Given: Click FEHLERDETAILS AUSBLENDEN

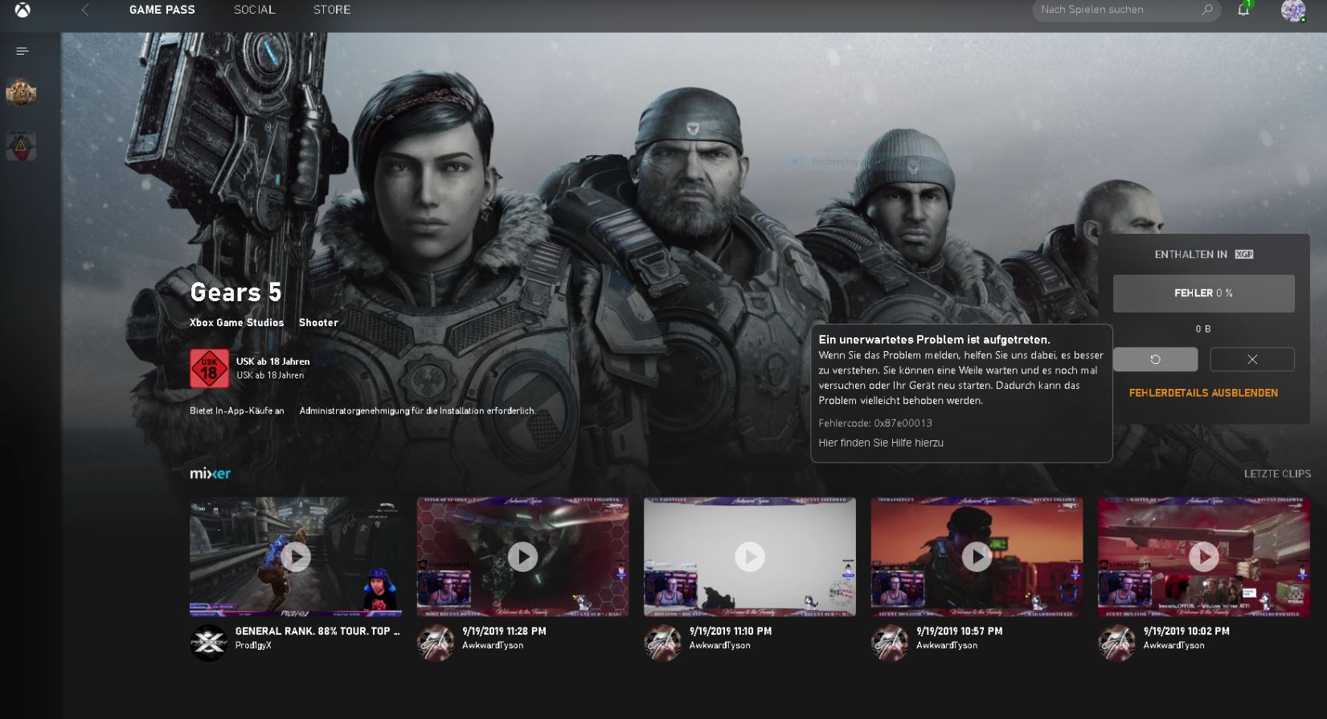Looking at the screenshot, I should coord(1203,393).
